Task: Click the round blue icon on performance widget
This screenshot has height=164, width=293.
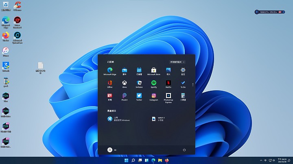Action: coord(257,12)
